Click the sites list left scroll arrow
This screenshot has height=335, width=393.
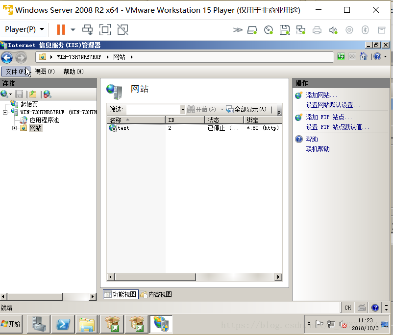[111, 277]
